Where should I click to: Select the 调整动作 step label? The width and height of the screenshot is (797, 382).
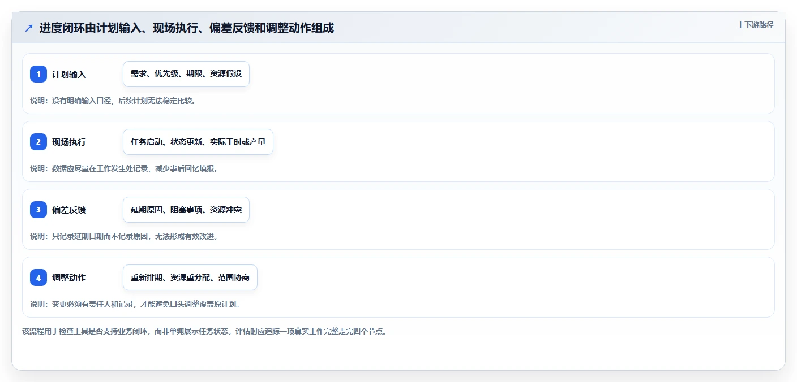(69, 277)
